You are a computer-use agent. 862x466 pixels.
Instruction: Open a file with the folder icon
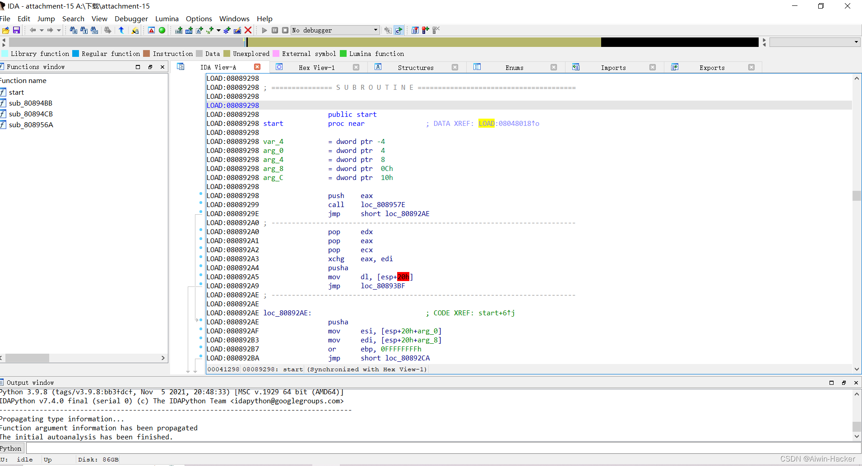[6, 30]
